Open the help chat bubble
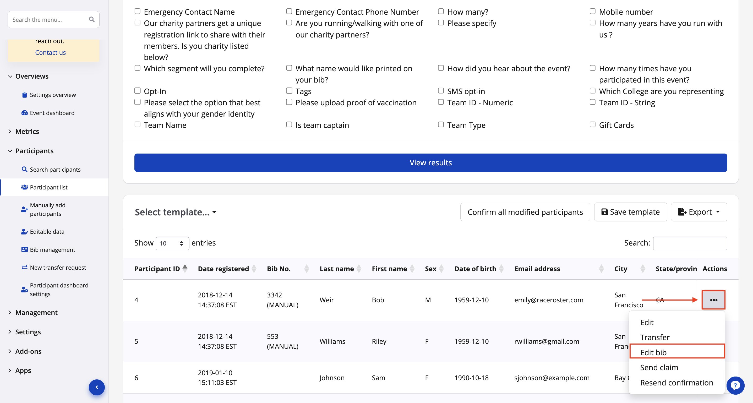 [x=736, y=385]
